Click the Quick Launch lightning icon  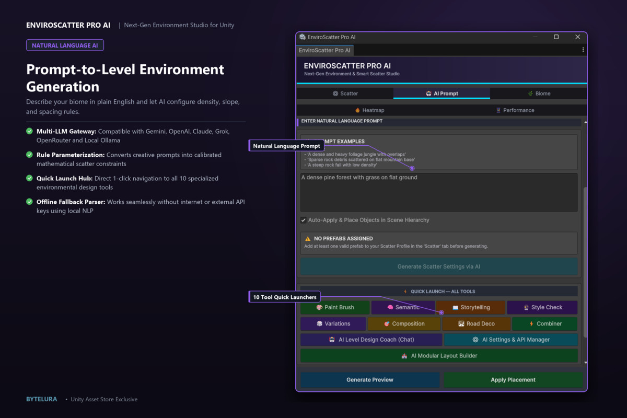pyautogui.click(x=405, y=292)
